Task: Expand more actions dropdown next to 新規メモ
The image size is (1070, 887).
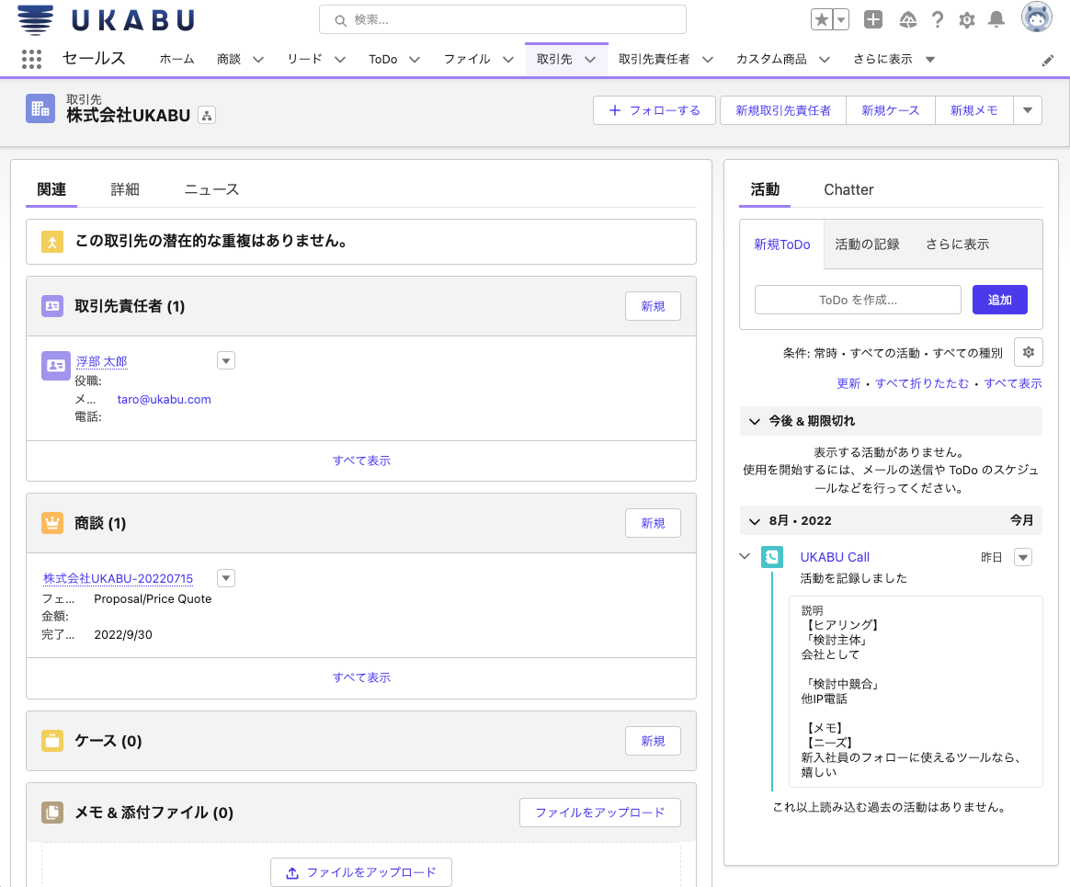Action: click(1028, 110)
